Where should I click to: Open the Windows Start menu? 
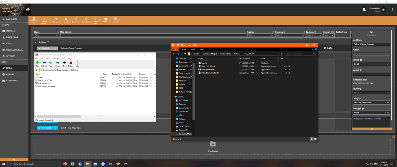coord(3,164)
